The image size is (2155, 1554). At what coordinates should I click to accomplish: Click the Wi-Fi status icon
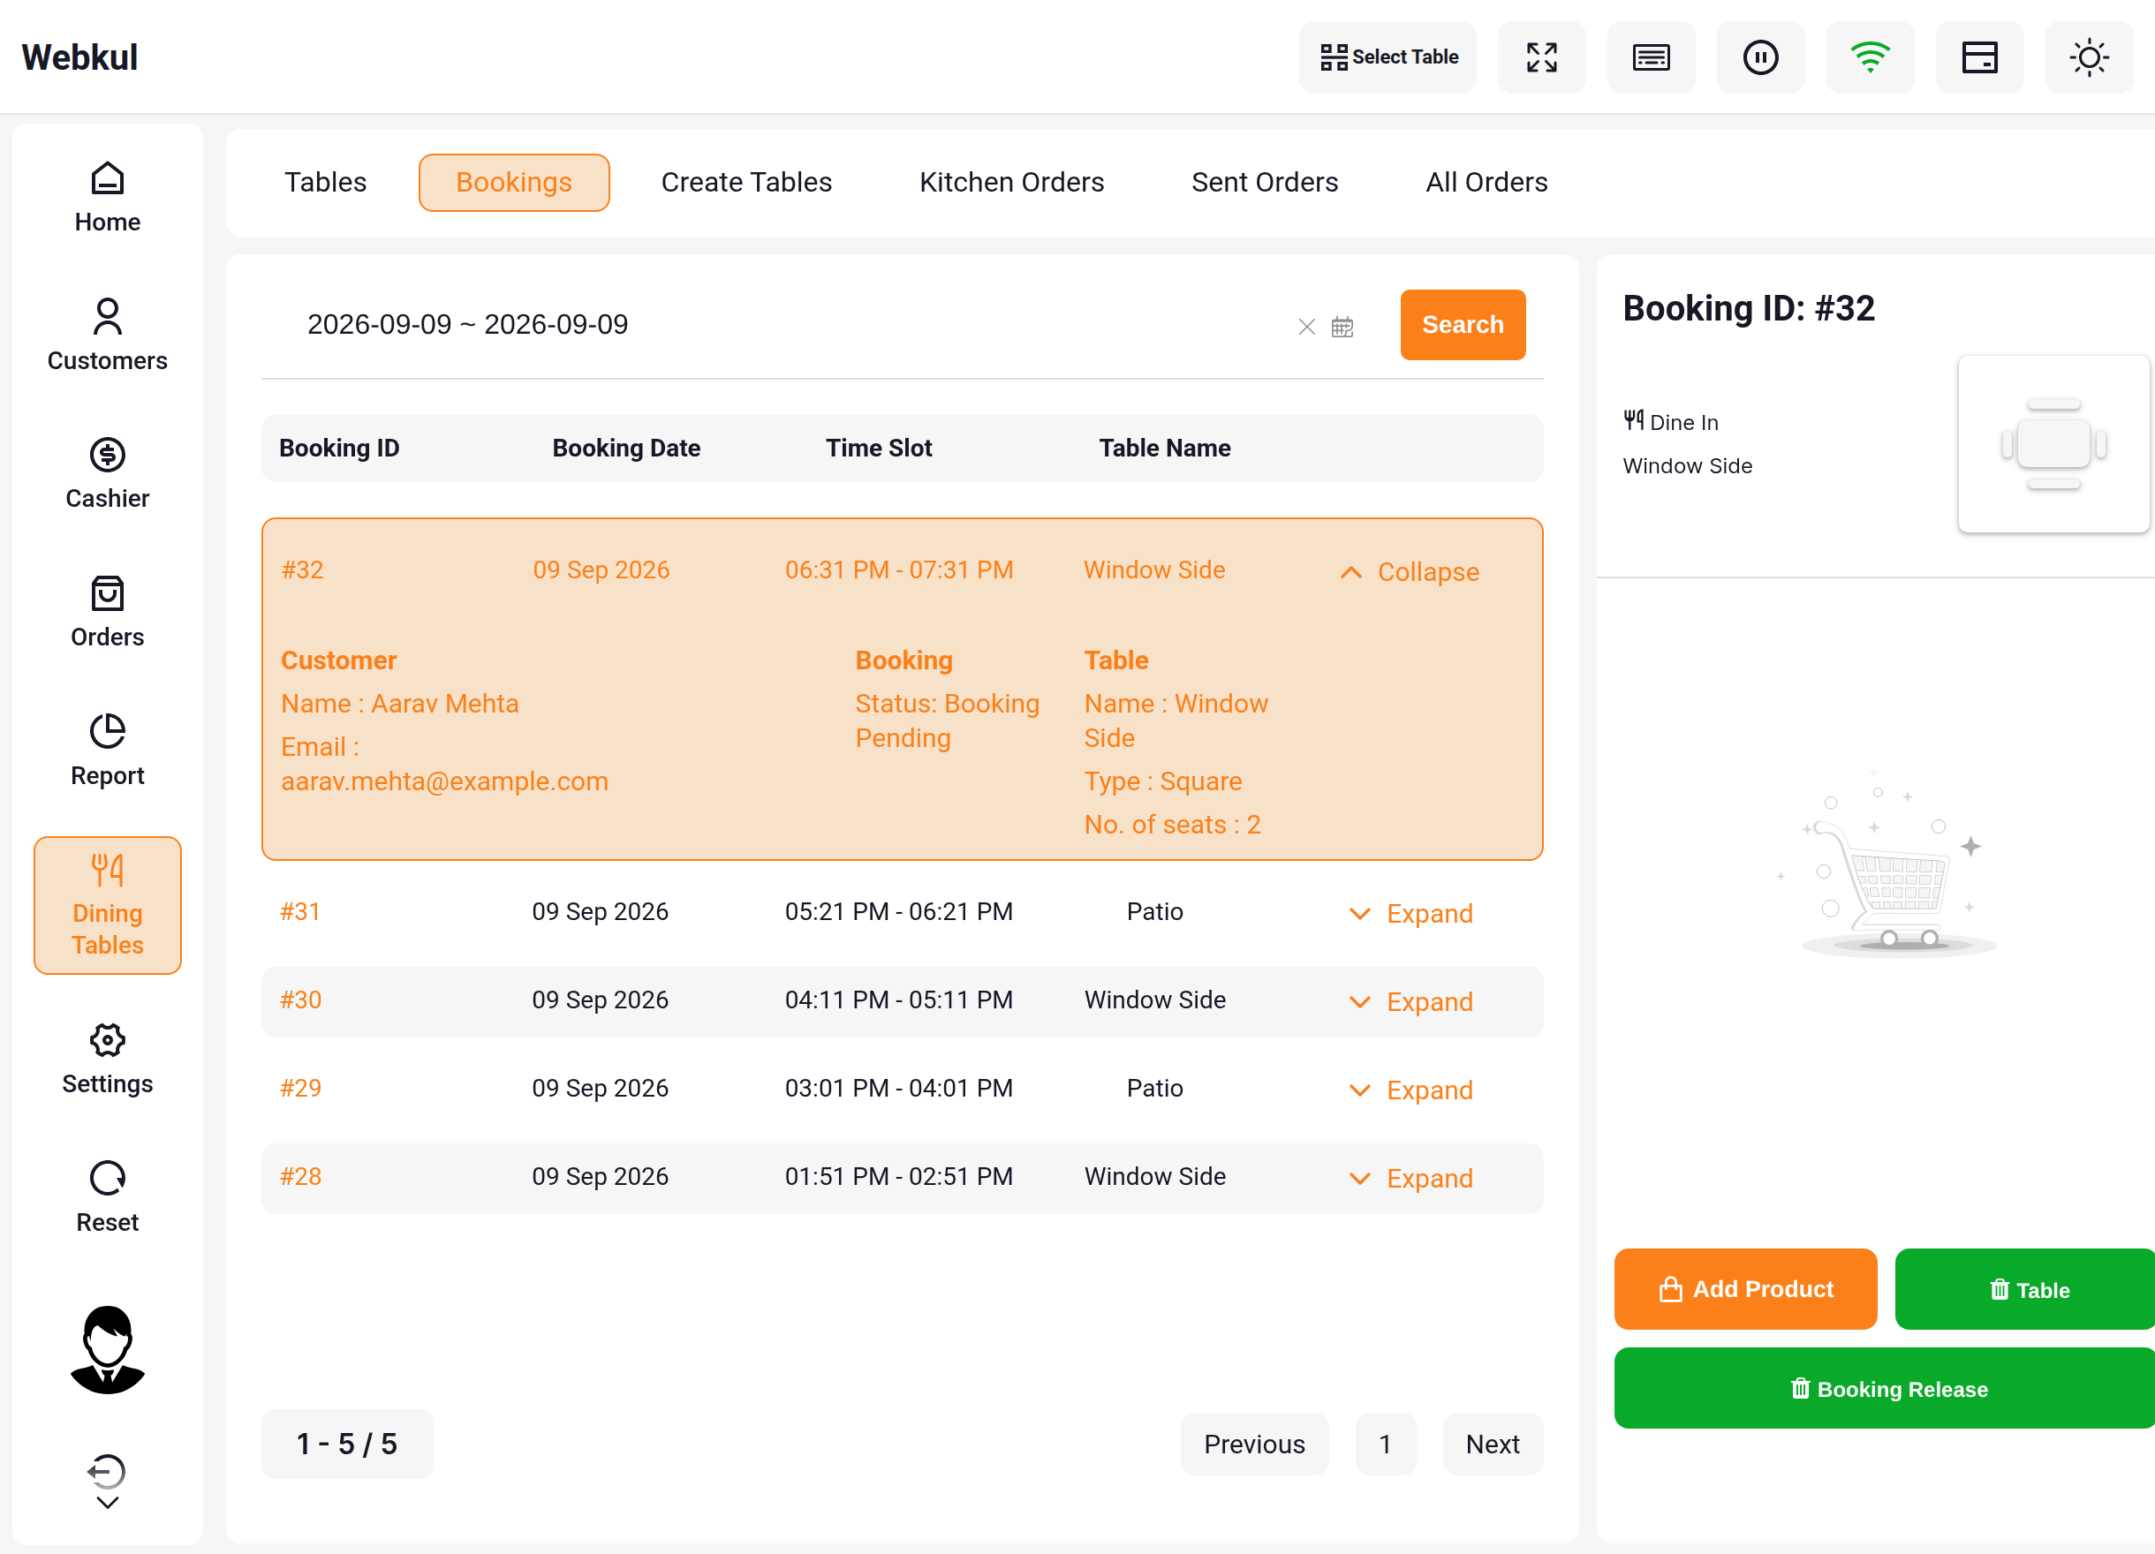pyautogui.click(x=1870, y=57)
